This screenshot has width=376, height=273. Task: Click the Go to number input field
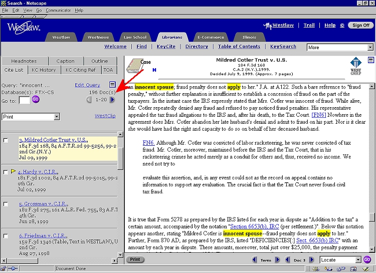25,100
